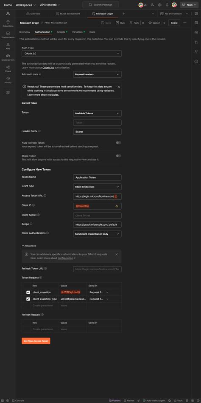Open the configuration link
The width and height of the screenshot is (201, 403).
pos(65,258)
